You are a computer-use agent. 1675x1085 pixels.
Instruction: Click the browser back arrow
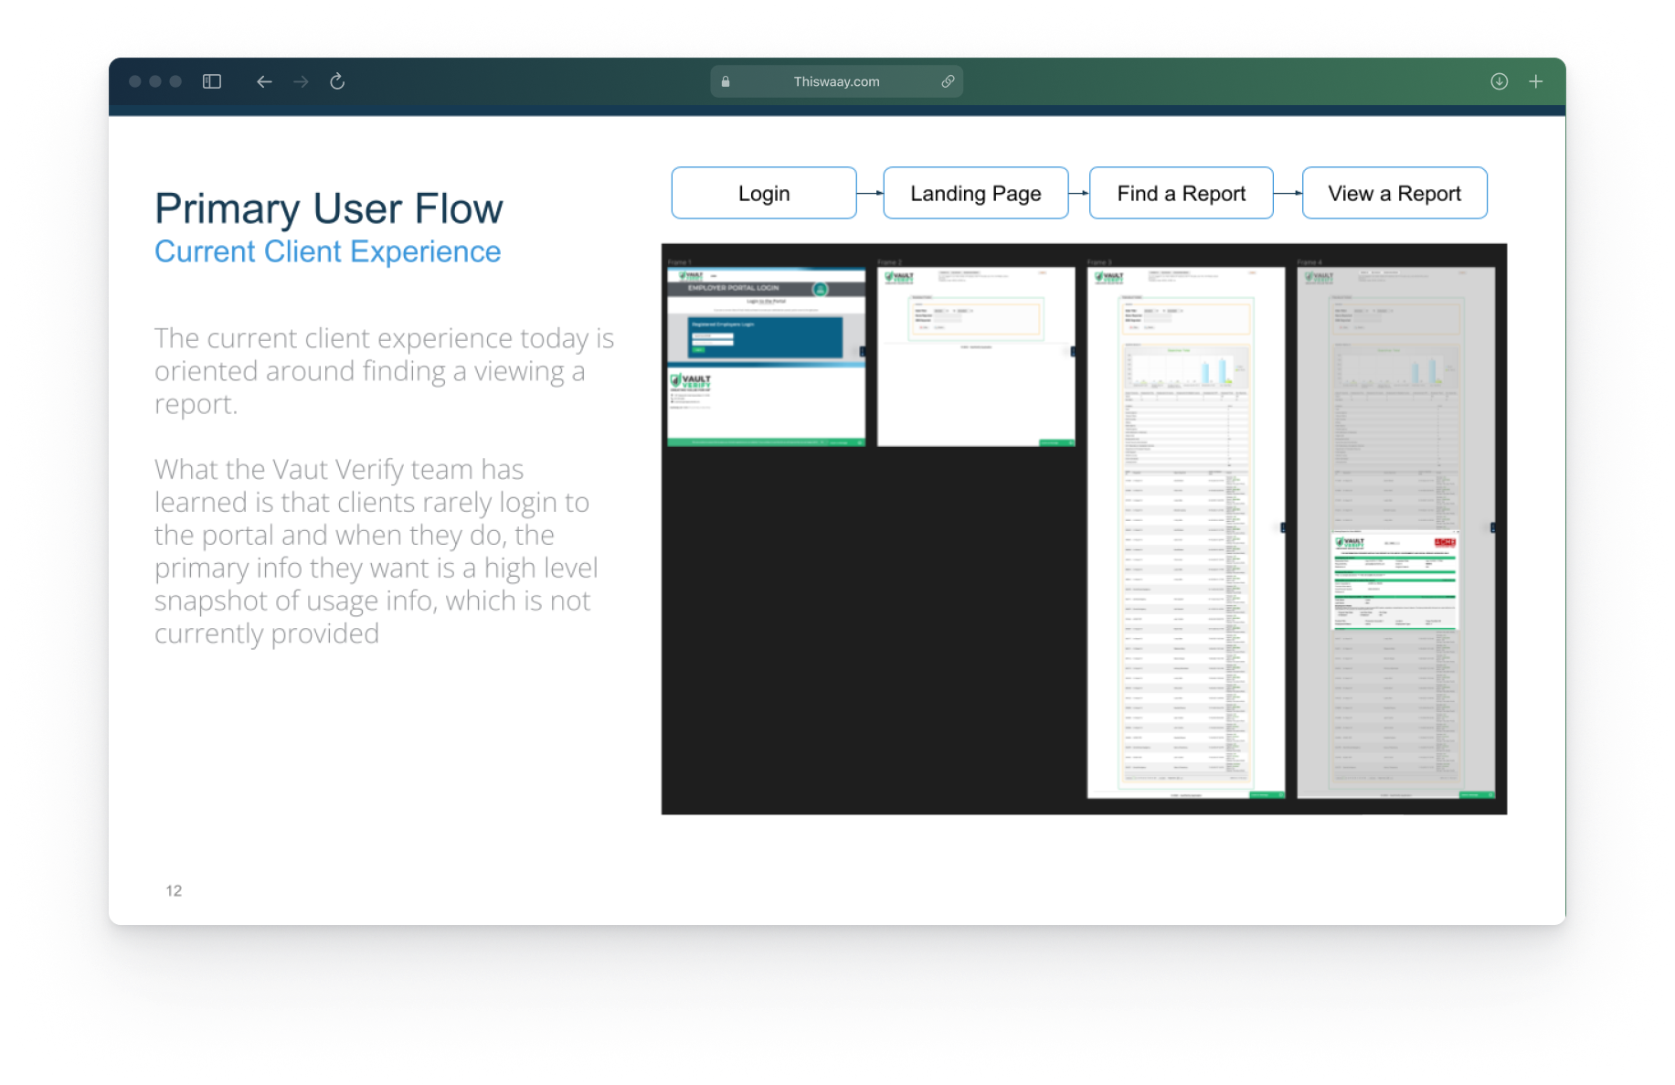point(264,81)
